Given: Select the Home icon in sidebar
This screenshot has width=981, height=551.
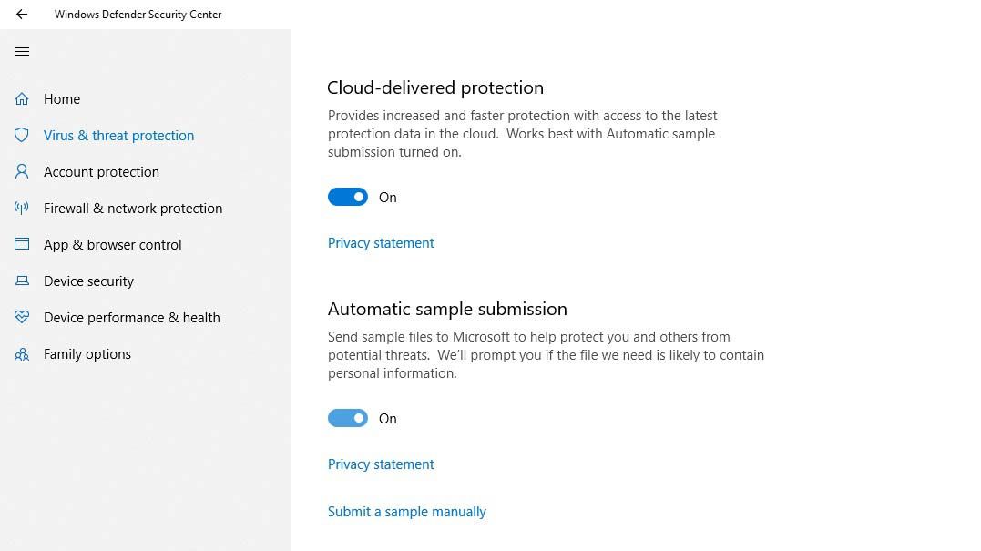Looking at the screenshot, I should click(22, 98).
